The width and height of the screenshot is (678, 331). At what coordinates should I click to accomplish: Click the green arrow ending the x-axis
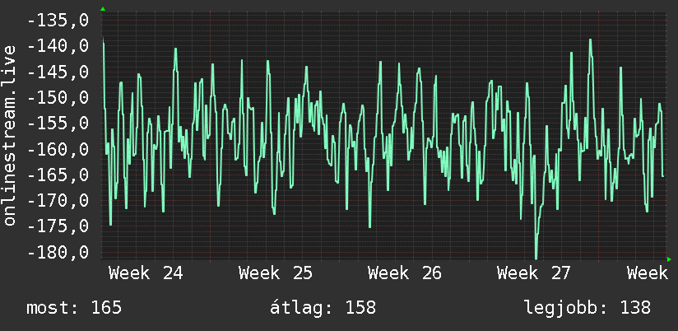tap(669, 259)
